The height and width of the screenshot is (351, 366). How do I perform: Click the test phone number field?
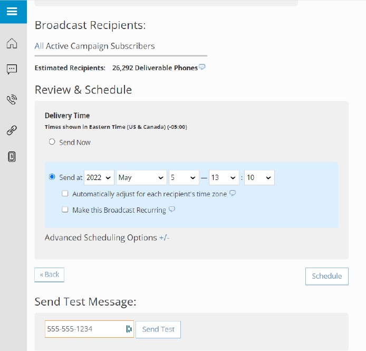[85, 329]
